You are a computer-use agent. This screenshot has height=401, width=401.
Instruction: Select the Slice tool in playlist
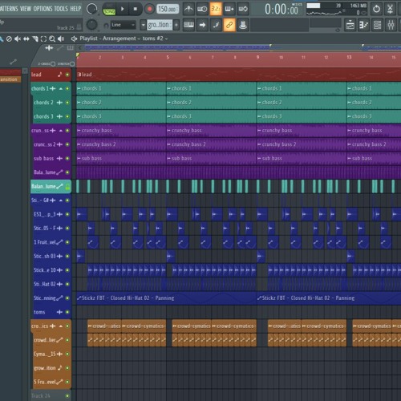35,39
